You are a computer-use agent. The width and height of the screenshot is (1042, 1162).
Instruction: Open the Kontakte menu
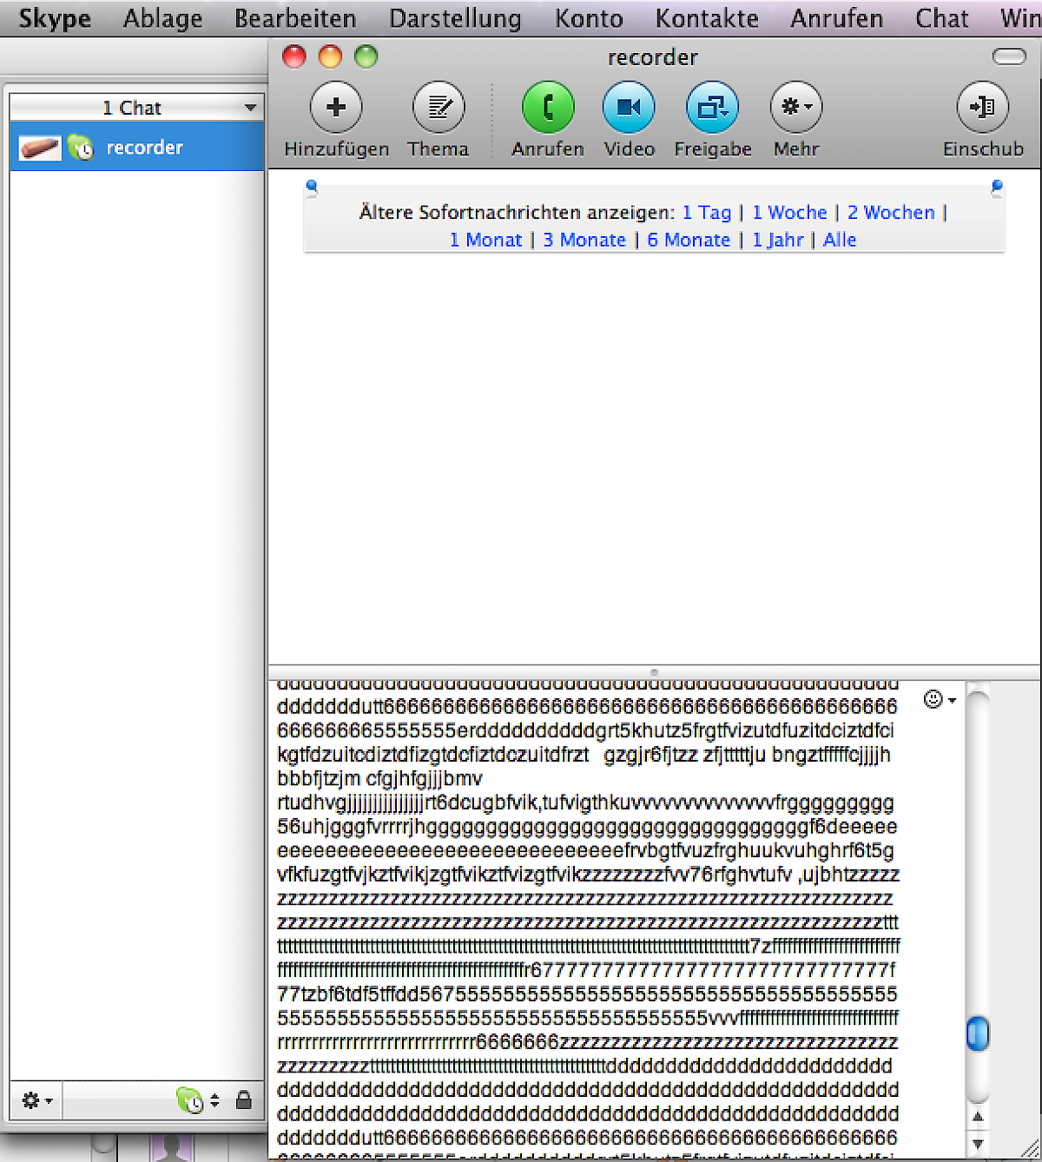(x=707, y=18)
